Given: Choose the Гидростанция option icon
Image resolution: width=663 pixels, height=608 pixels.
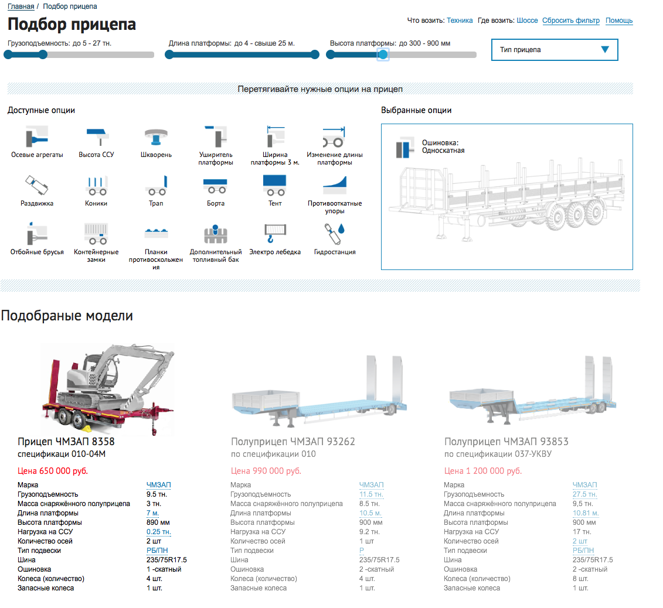Looking at the screenshot, I should pyautogui.click(x=335, y=234).
